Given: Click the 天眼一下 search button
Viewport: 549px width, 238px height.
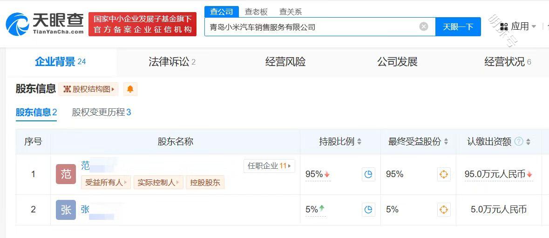Looking at the screenshot, I should pyautogui.click(x=458, y=26).
